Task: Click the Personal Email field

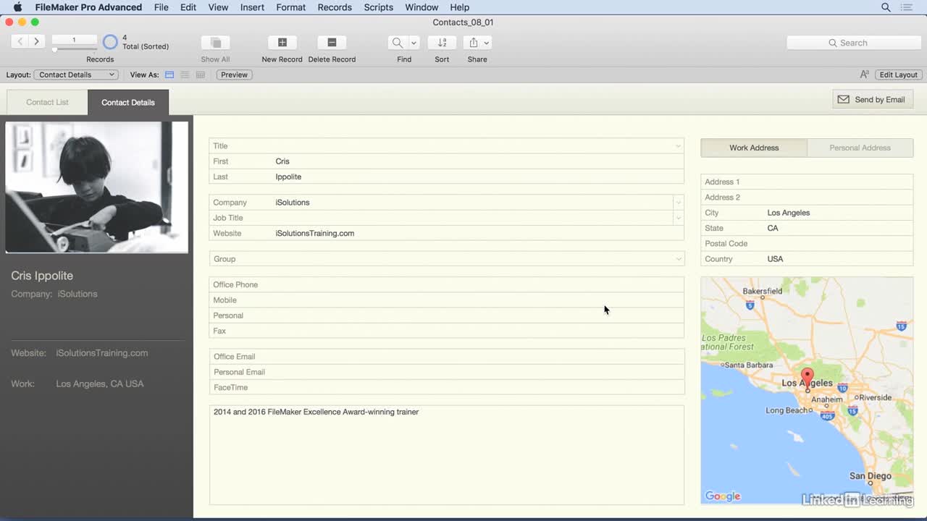Action: [446, 372]
